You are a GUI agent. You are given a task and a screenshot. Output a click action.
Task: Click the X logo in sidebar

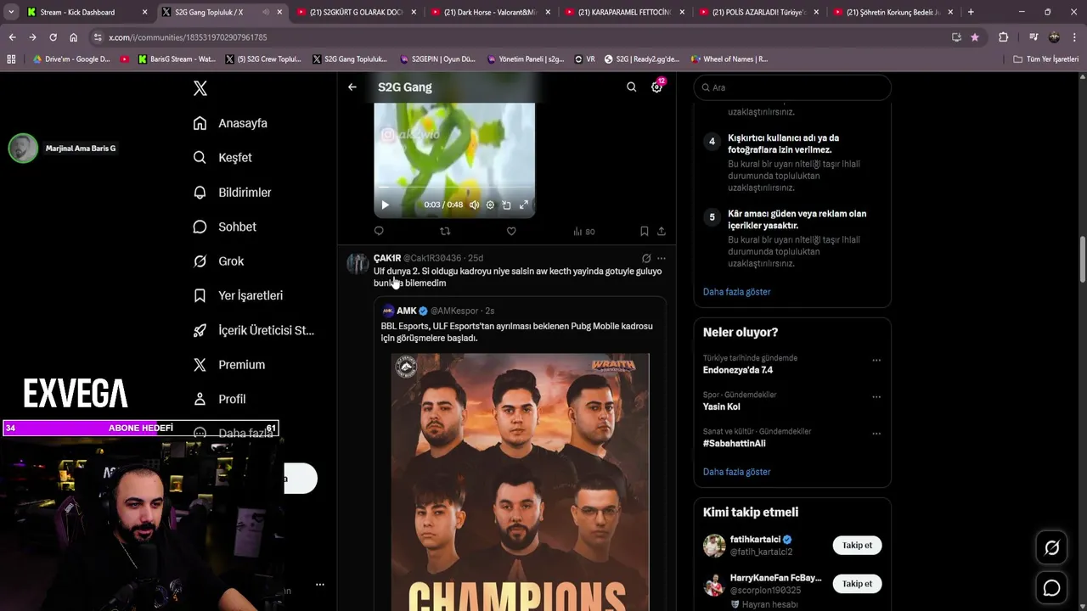[200, 88]
